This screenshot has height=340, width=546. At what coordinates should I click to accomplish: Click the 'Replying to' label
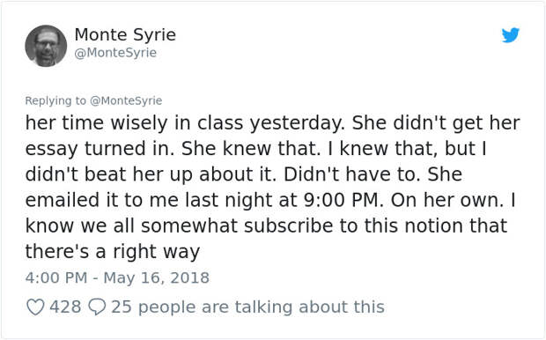click(x=55, y=100)
